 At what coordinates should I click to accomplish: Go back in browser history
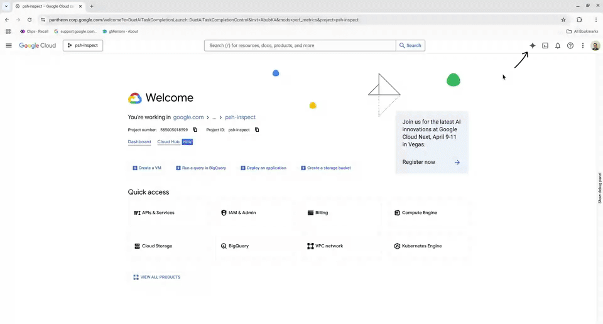(7, 19)
